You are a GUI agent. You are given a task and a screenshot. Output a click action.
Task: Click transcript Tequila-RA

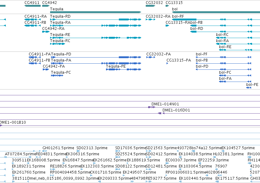96,26
